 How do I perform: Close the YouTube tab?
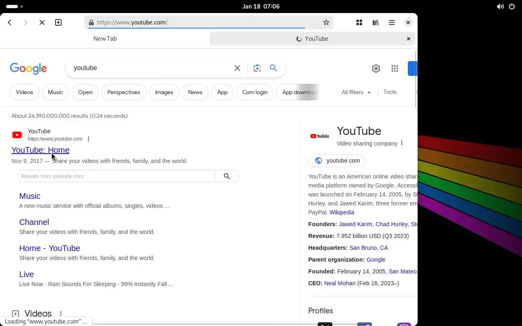point(408,39)
